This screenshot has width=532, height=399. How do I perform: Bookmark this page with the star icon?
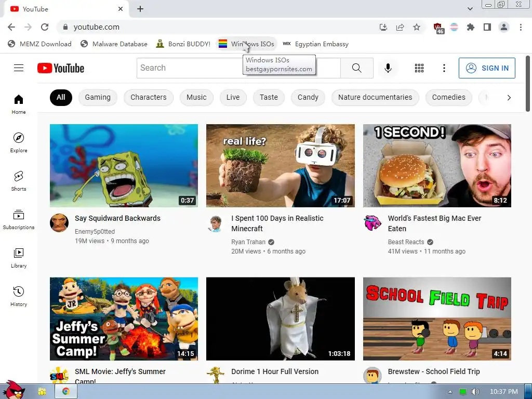point(417,27)
